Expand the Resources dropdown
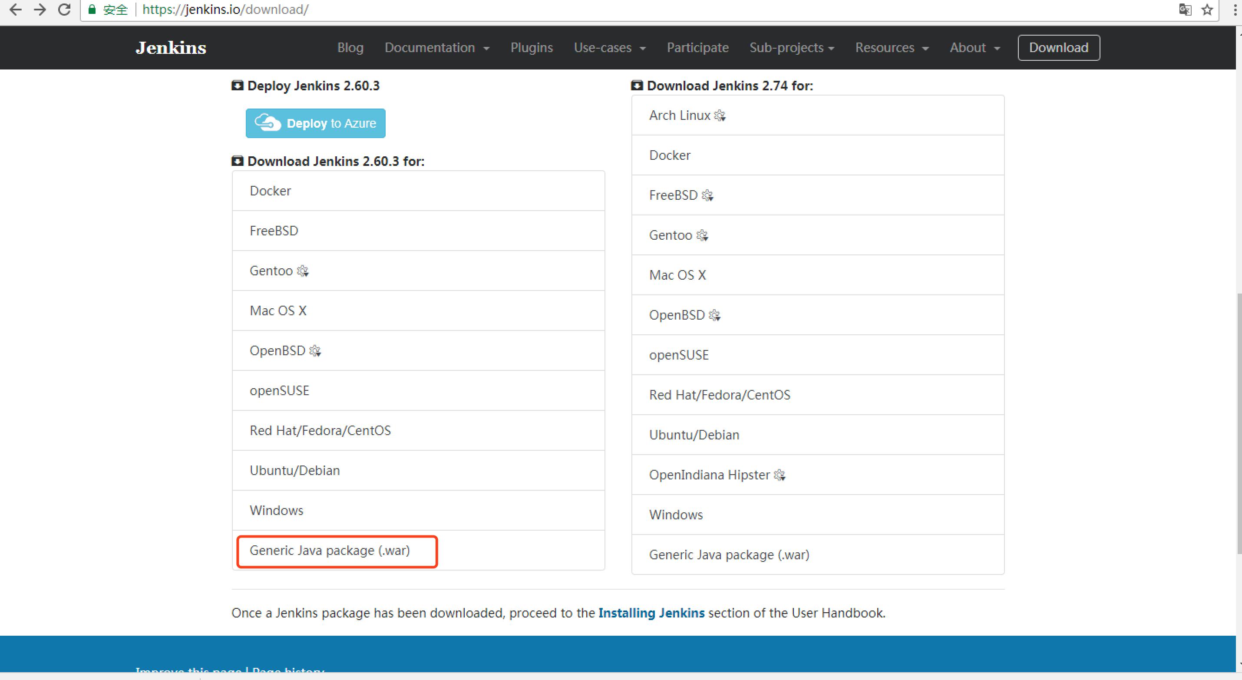1242x680 pixels. pos(892,48)
